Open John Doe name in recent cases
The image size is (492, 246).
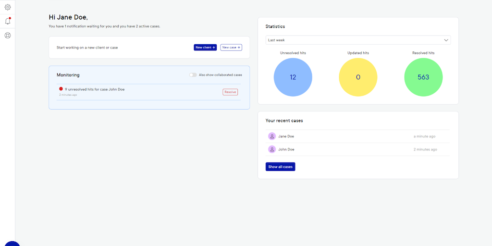pos(286,149)
